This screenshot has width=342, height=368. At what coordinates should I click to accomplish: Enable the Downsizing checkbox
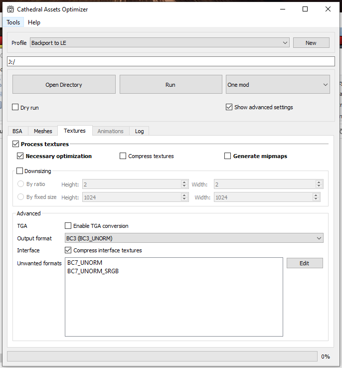[x=20, y=171]
